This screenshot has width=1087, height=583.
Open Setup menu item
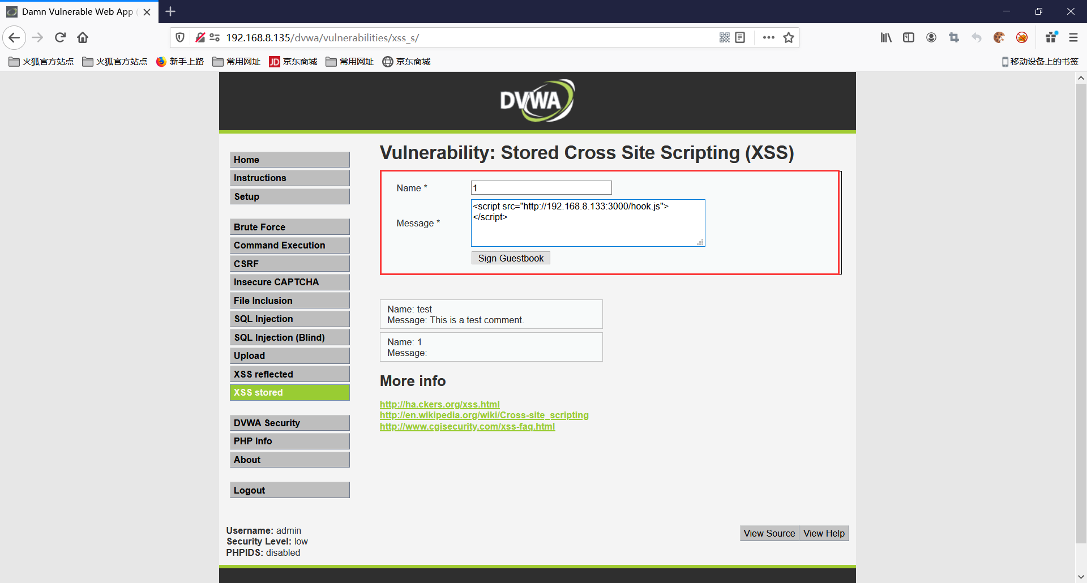[x=290, y=196]
